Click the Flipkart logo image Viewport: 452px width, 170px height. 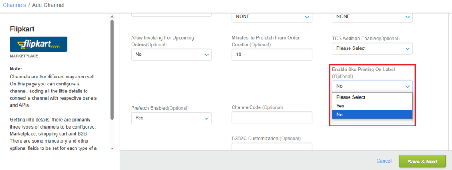tap(38, 44)
